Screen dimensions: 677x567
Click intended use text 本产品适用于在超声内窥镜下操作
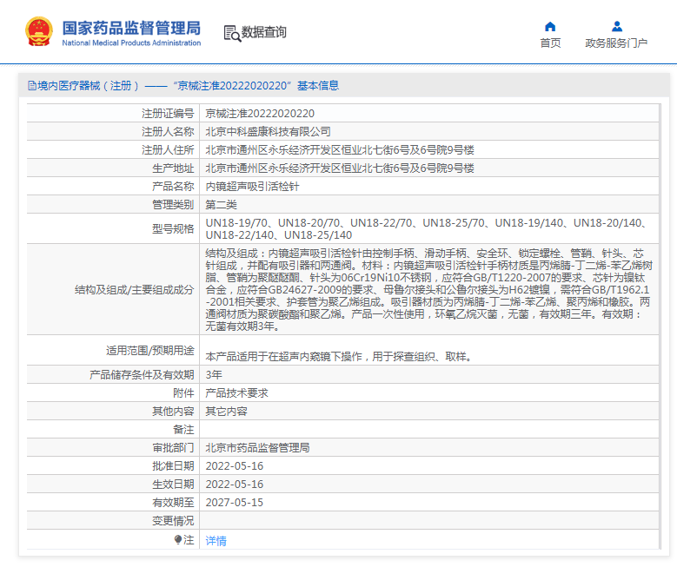pos(339,356)
